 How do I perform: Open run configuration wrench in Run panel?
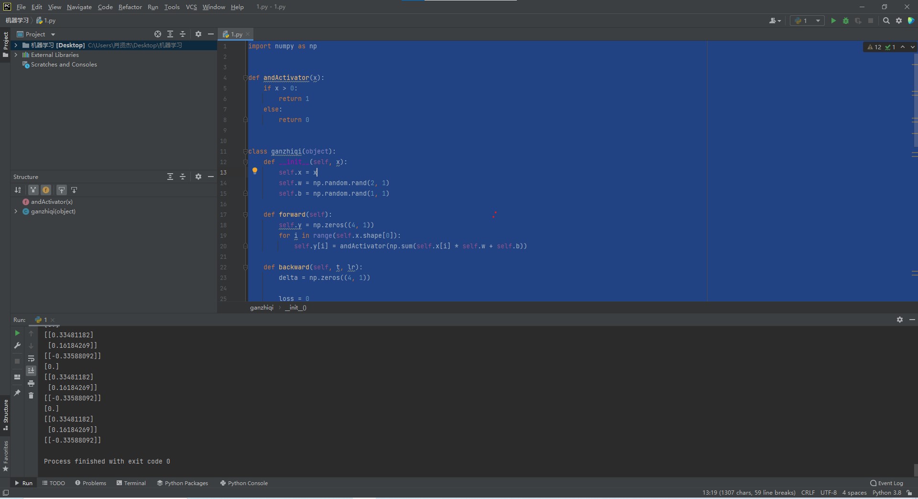tap(17, 345)
